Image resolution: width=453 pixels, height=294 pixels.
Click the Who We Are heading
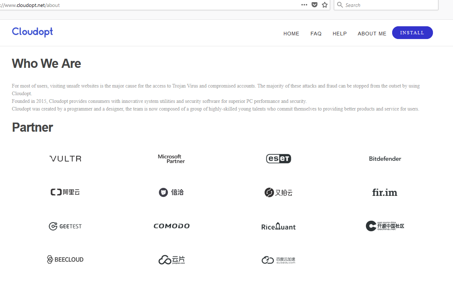[46, 63]
